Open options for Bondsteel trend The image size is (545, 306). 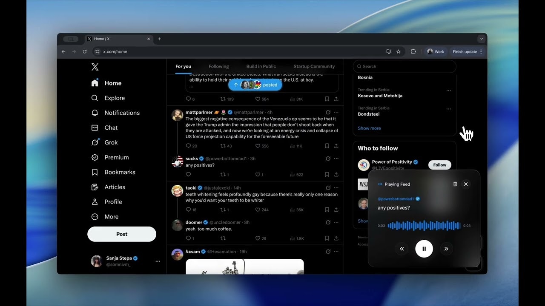(448, 109)
